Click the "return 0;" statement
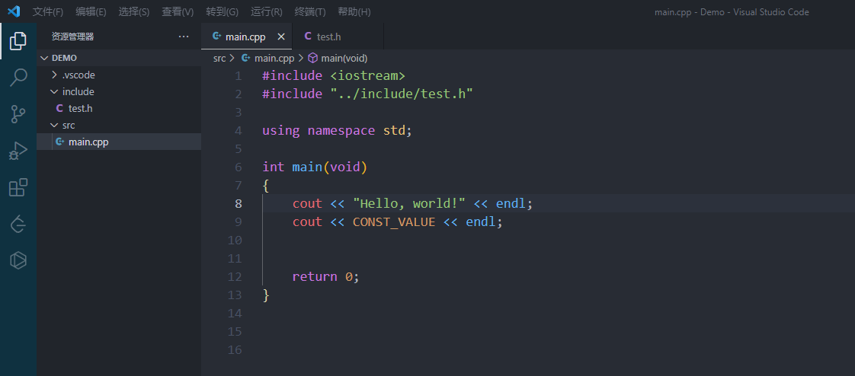The height and width of the screenshot is (376, 855). (326, 276)
